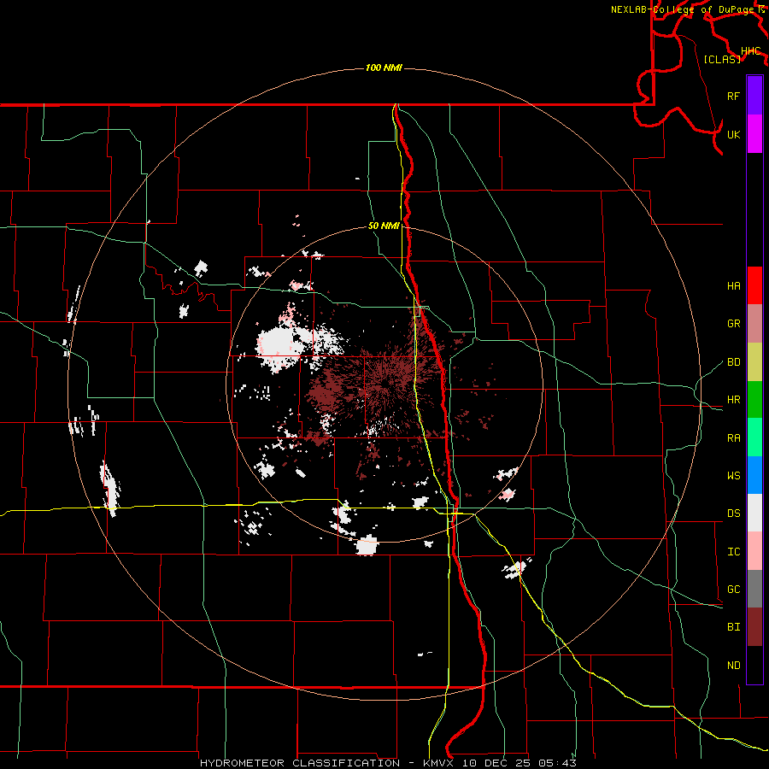Click the UK magenta legend swatch
The height and width of the screenshot is (769, 769).
click(x=754, y=134)
